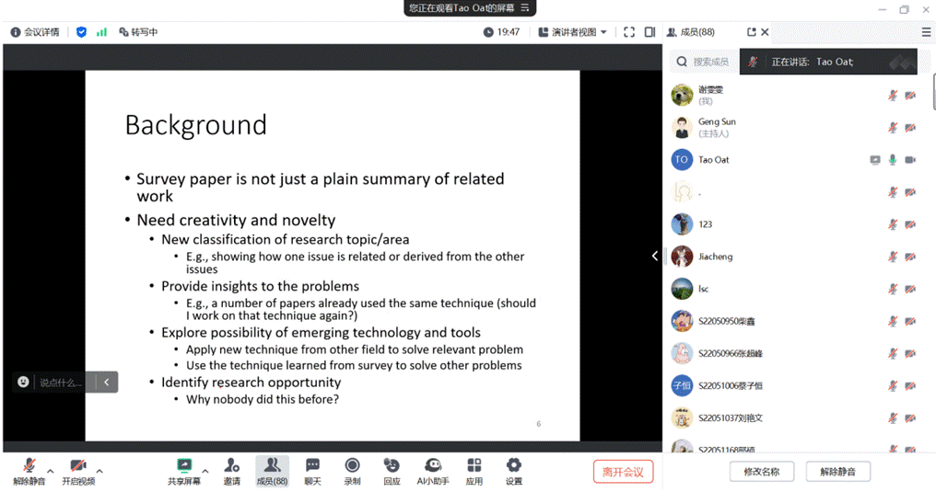936x492 pixels.
Task: Open meeting details in top bar
Action: tap(35, 32)
